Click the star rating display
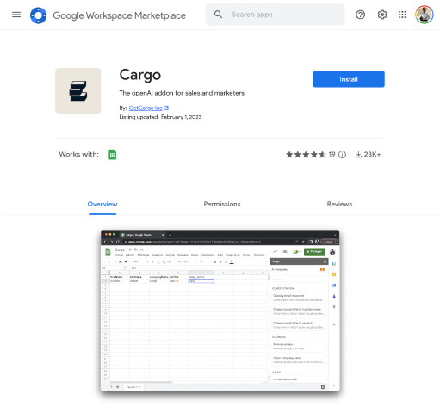The image size is (440, 413). coord(306,155)
